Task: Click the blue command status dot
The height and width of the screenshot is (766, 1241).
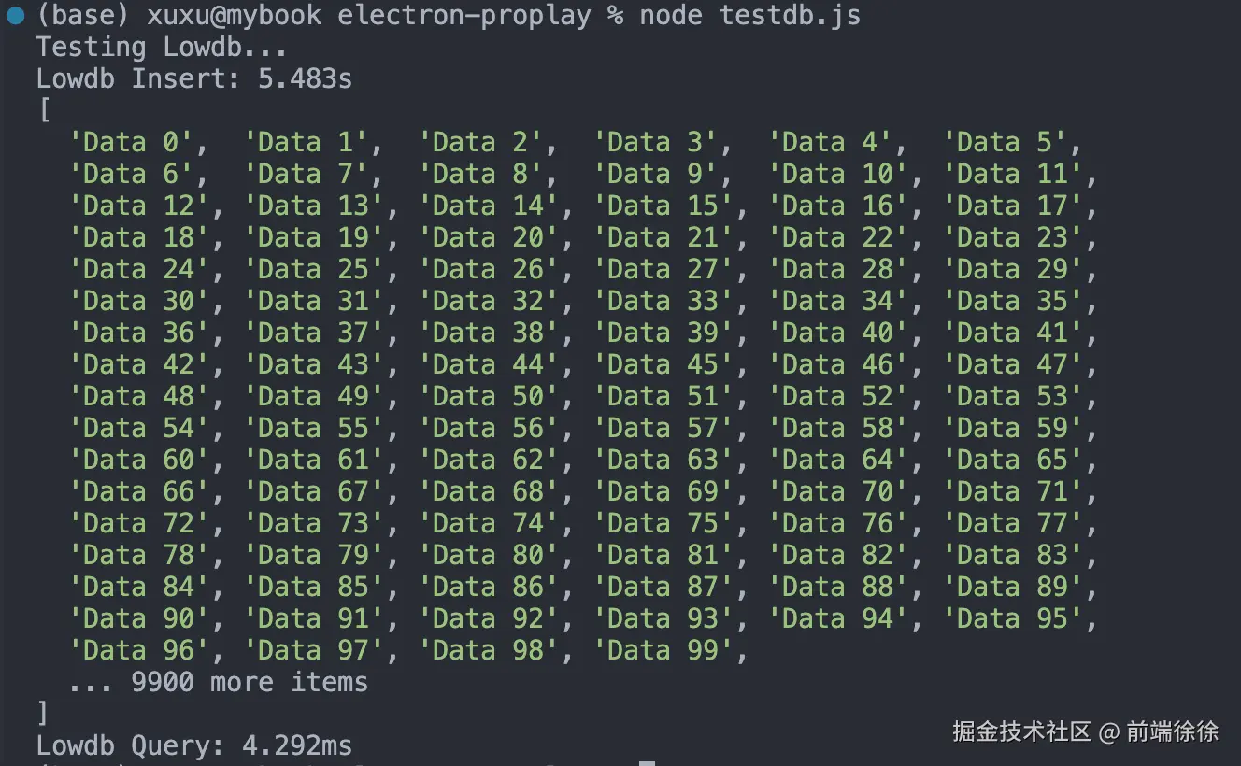Action: [15, 15]
